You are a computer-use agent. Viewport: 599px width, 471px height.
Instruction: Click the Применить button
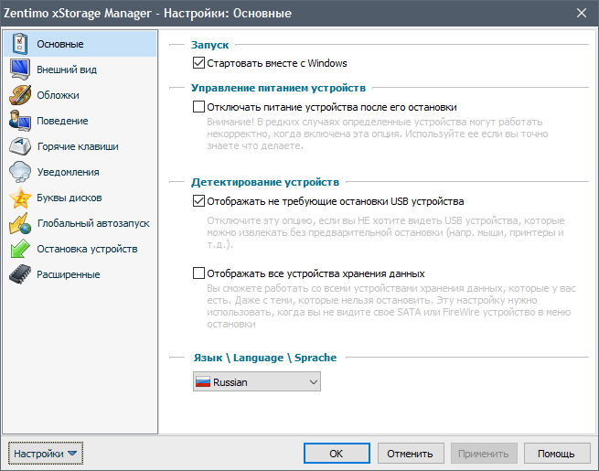click(x=484, y=454)
